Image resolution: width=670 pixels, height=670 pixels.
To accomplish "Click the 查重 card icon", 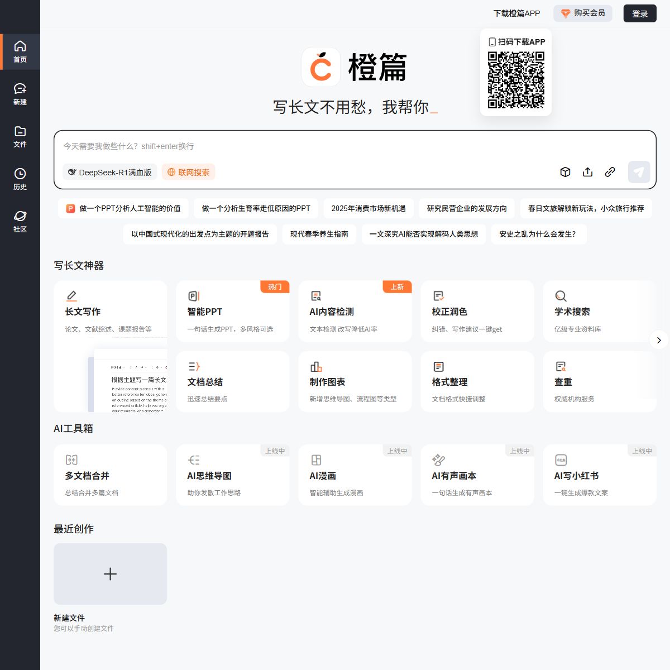I will click(561, 366).
